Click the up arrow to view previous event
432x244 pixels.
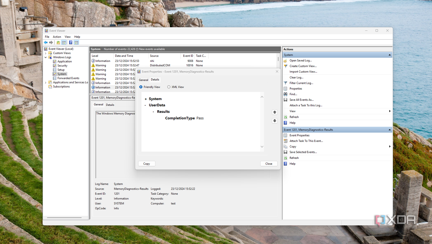(275, 112)
